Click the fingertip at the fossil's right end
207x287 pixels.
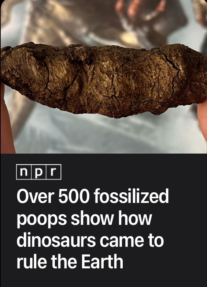(202, 119)
